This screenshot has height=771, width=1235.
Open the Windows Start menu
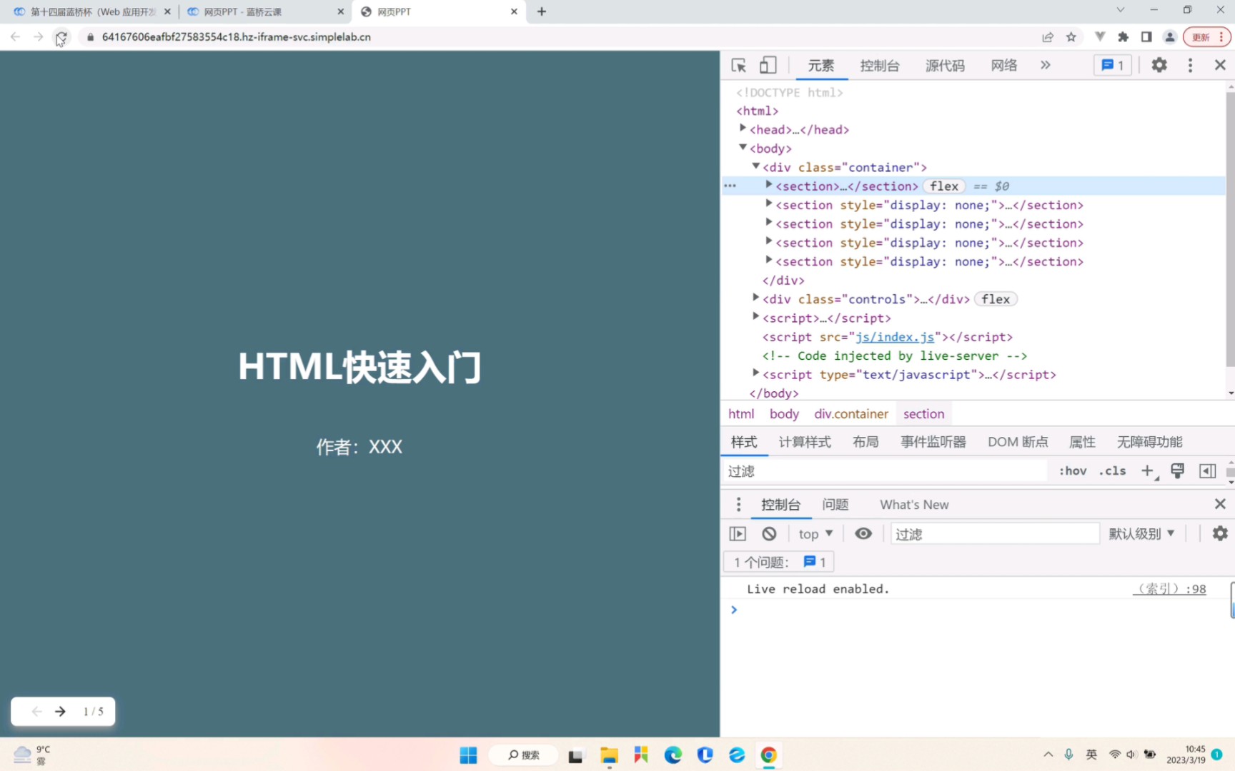(468, 755)
